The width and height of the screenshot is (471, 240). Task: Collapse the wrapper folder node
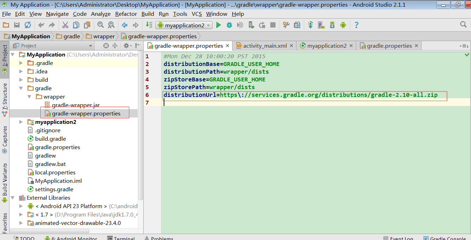tap(30, 97)
